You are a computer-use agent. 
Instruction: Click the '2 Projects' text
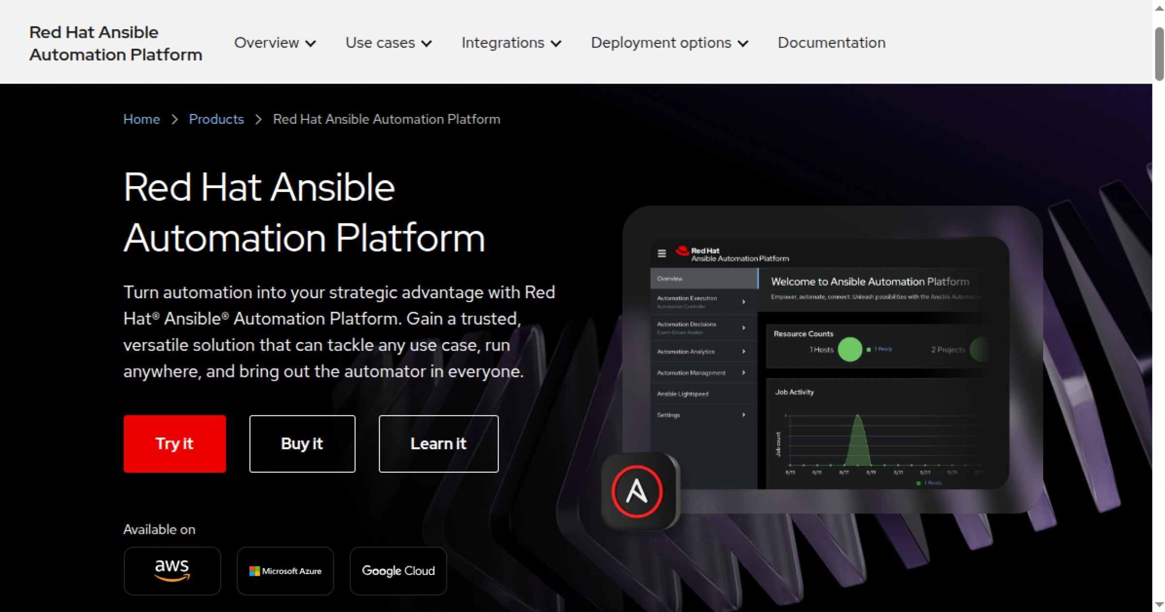click(x=948, y=350)
